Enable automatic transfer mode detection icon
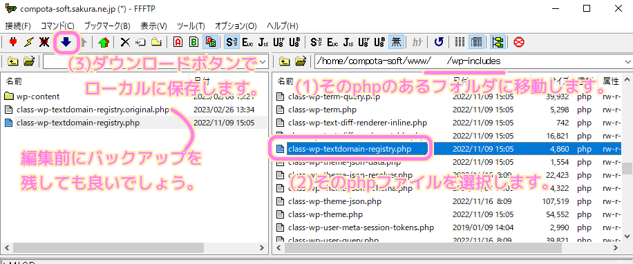The width and height of the screenshot is (633, 264). 211,42
